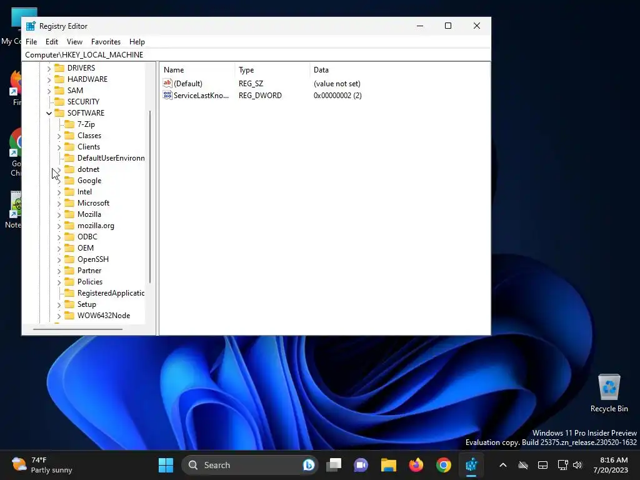Show hidden system tray icons
This screenshot has height=480, width=640.
[503, 465]
